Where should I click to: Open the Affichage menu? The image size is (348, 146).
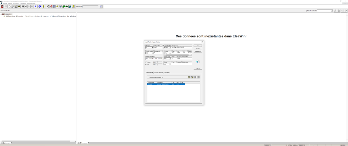(16, 3)
